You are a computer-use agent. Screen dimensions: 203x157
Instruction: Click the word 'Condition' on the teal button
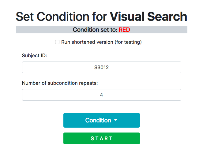(x=98, y=120)
